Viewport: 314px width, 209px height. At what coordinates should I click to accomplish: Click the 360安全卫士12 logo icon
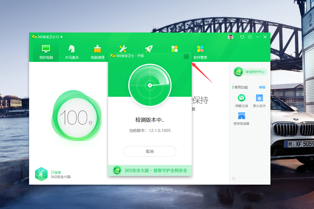tap(34, 37)
